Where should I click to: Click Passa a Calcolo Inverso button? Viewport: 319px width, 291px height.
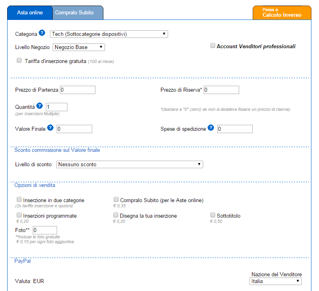(282, 13)
